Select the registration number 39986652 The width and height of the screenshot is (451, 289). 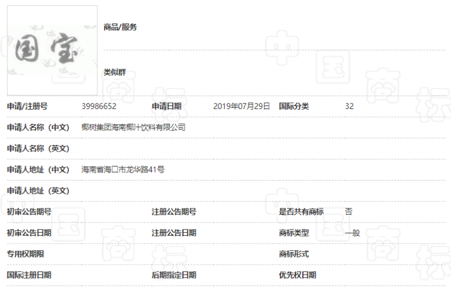[99, 106]
